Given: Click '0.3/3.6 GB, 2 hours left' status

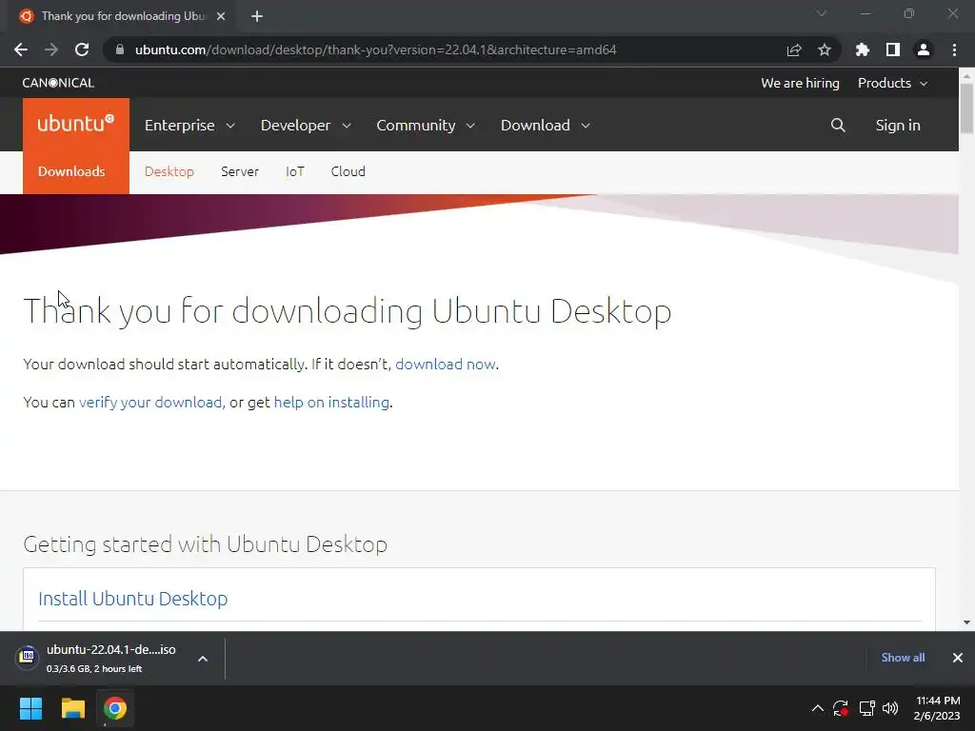Looking at the screenshot, I should 94,669.
